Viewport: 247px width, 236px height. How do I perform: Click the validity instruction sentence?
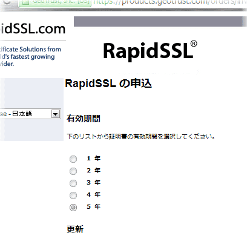pos(141,137)
